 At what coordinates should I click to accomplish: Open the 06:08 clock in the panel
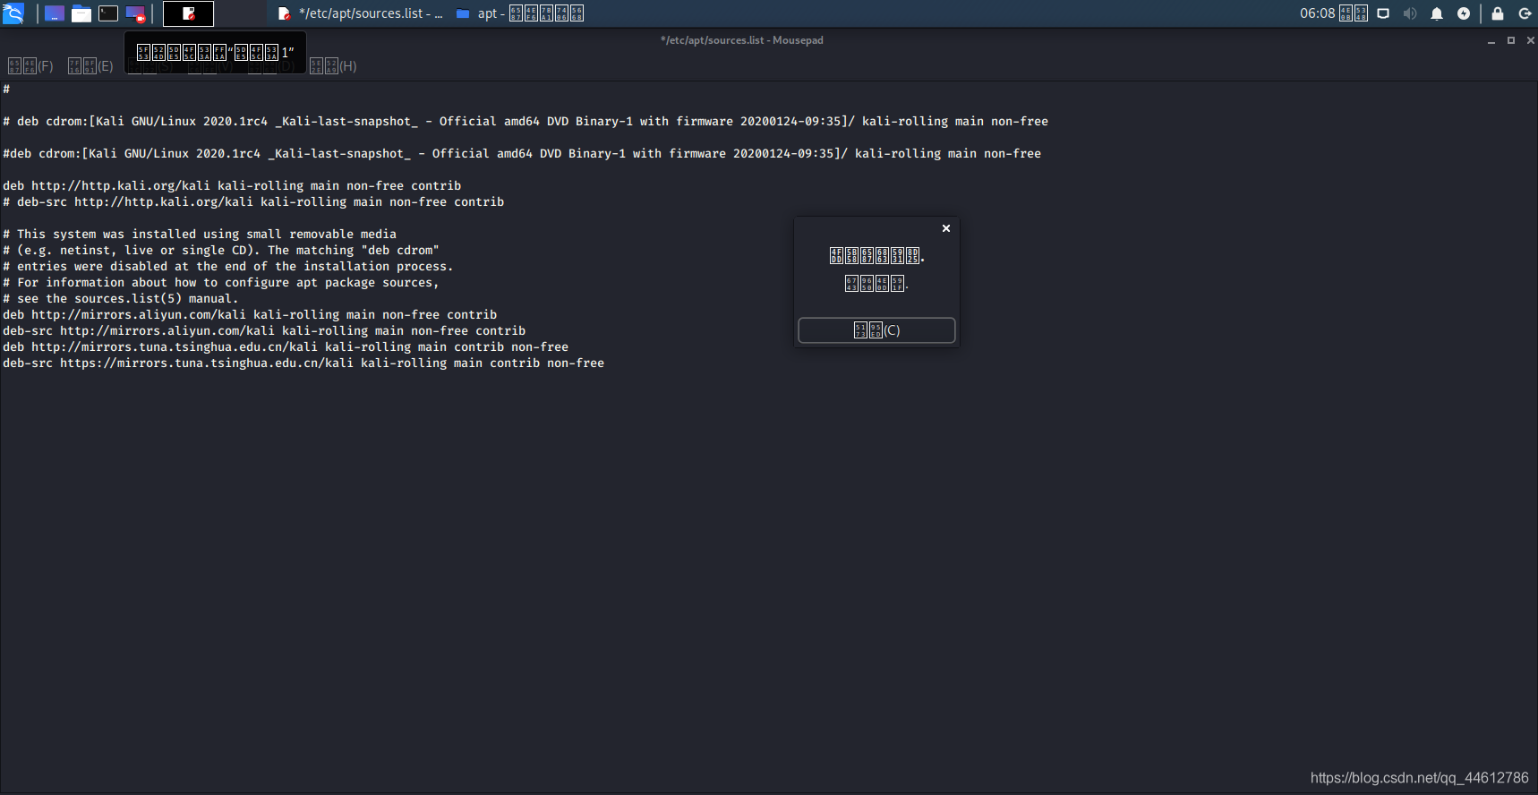[1333, 13]
